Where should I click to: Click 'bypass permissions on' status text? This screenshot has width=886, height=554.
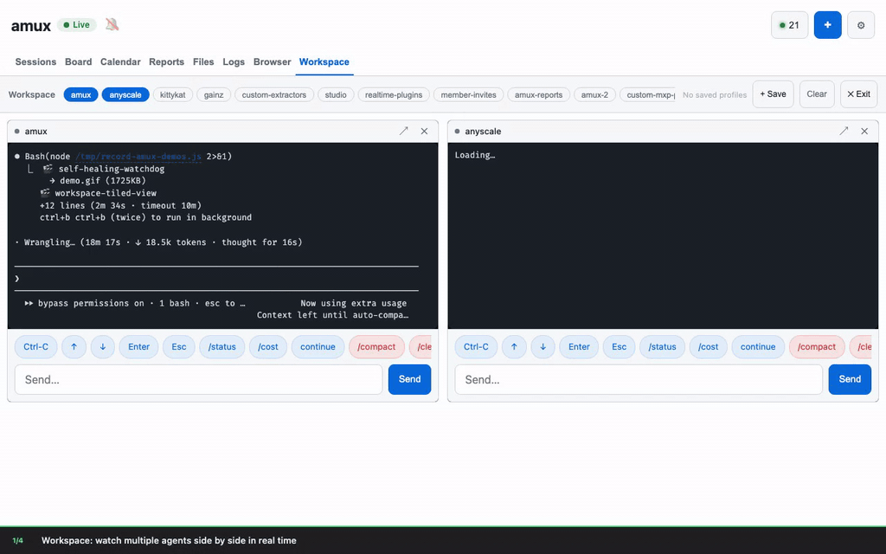click(91, 303)
